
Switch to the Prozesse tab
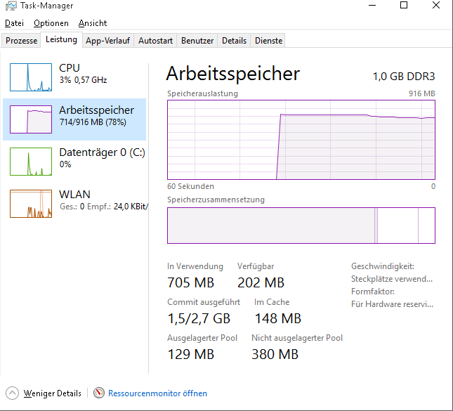21,41
